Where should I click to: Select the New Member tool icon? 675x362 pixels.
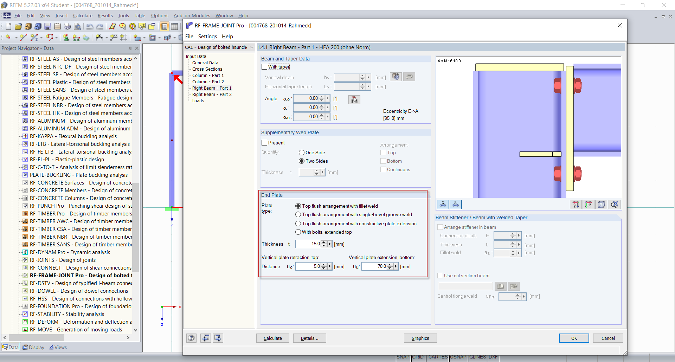tap(34, 37)
